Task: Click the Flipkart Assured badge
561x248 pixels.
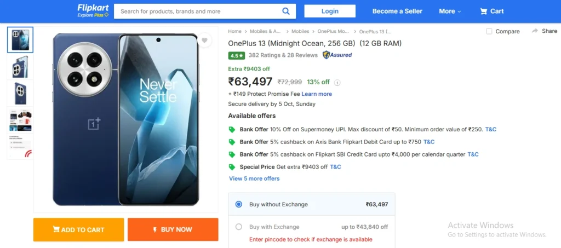Action: 337,55
